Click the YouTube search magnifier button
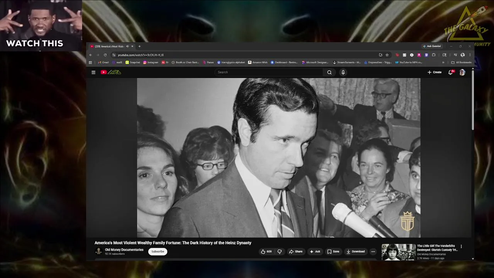The height and width of the screenshot is (278, 494). (x=329, y=72)
